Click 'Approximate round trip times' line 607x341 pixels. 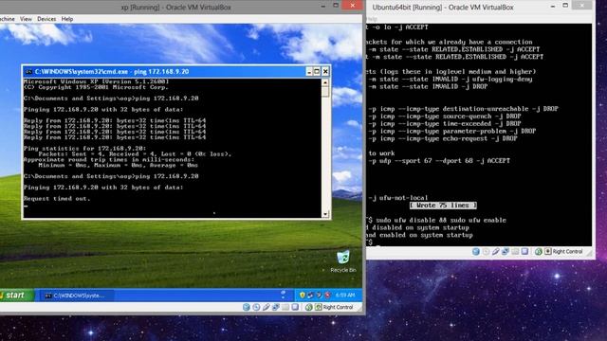pyautogui.click(x=109, y=160)
